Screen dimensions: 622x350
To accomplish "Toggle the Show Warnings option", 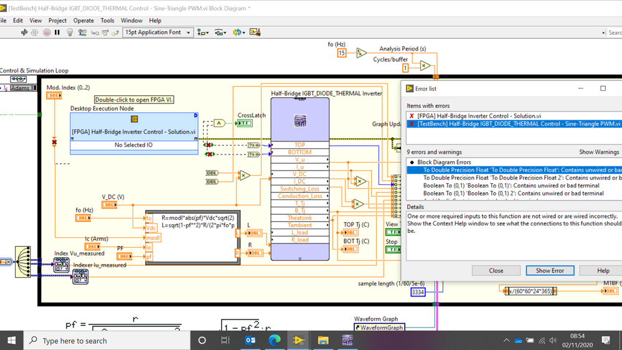I will click(x=600, y=152).
